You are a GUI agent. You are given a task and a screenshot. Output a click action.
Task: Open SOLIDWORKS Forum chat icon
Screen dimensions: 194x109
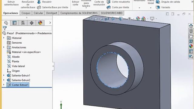[191, 57]
